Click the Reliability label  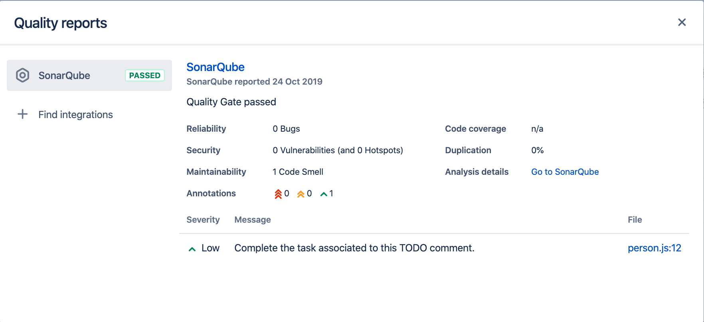tap(206, 128)
